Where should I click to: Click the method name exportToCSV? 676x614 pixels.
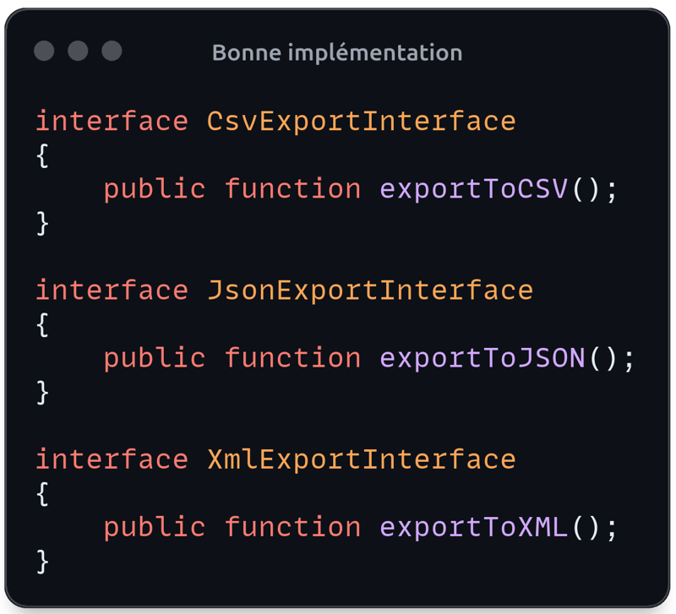473,189
